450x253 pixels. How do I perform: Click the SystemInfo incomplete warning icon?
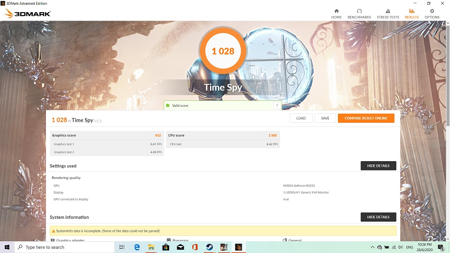53,231
